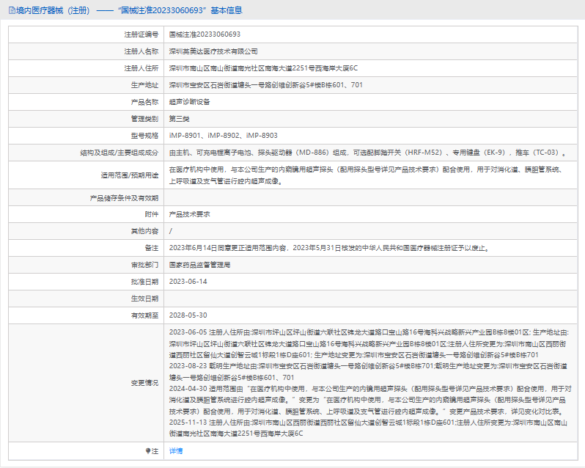
Task: Click the attachment value 产品技术要求
Action: [x=189, y=214]
